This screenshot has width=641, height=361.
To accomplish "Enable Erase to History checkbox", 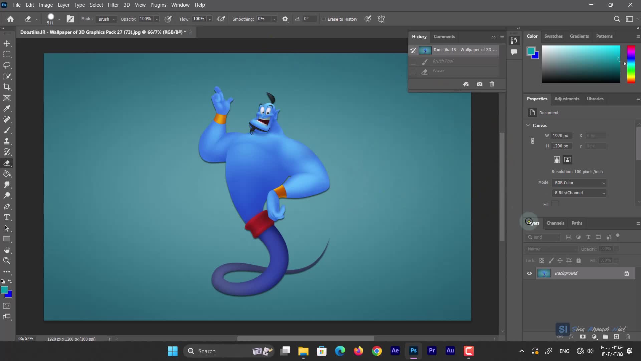I will pyautogui.click(x=324, y=19).
